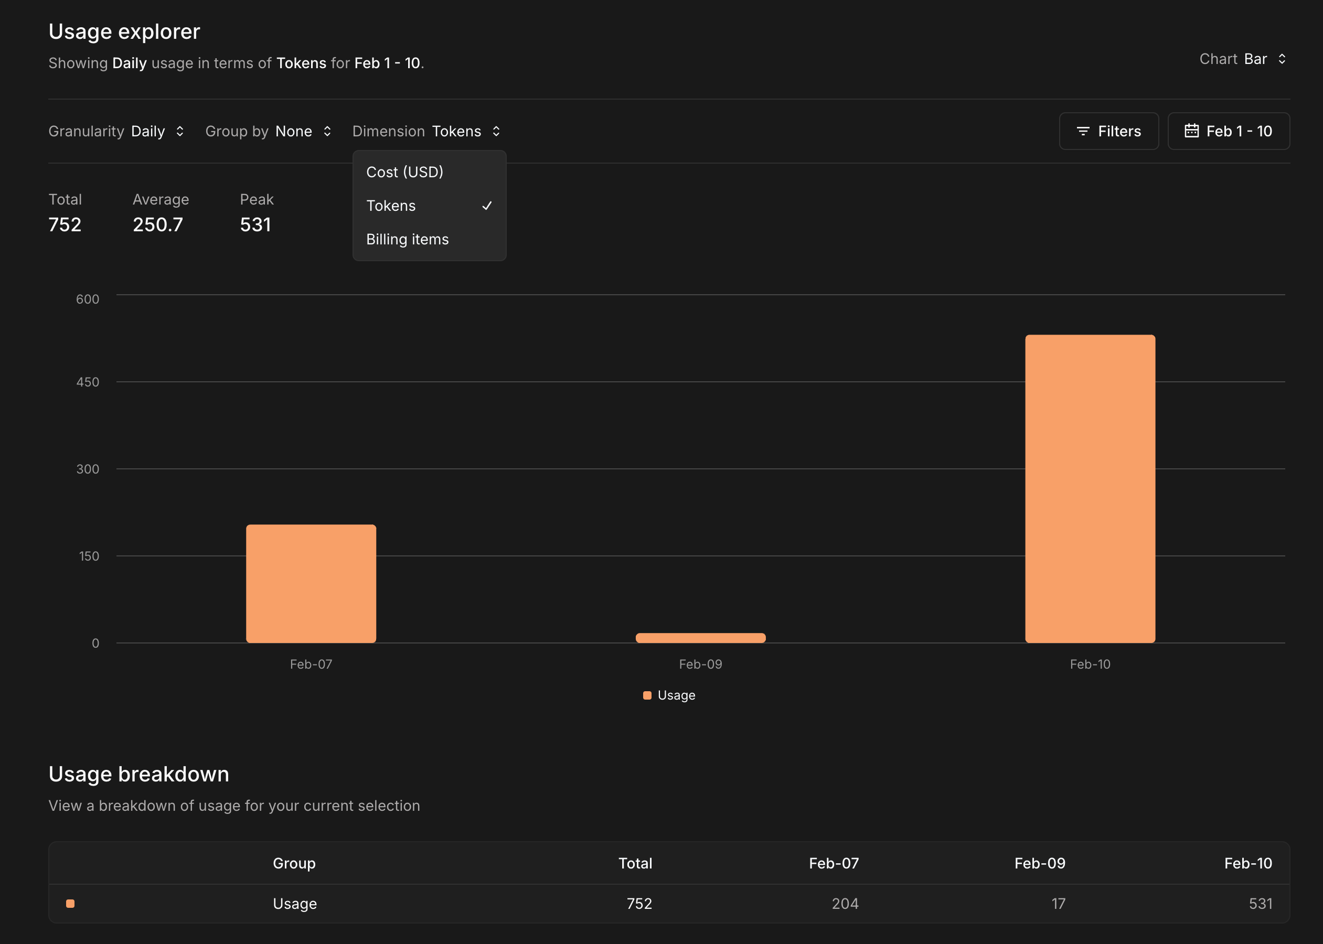Click the orange Usage legend marker
The height and width of the screenshot is (944, 1323).
point(647,695)
